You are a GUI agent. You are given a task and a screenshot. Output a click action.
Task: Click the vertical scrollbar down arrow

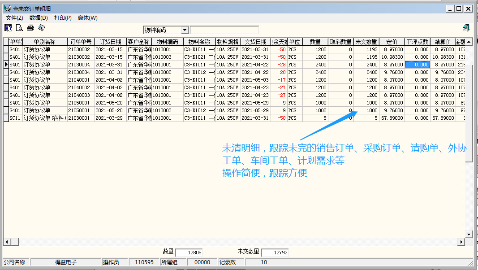coord(469,234)
